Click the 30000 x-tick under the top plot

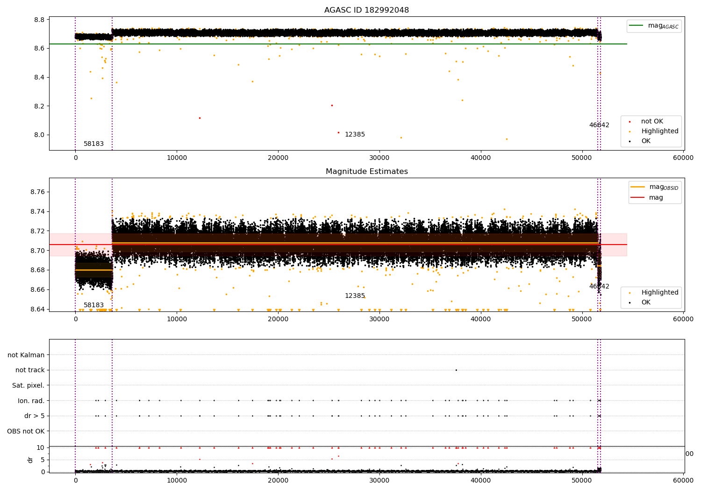coord(379,158)
